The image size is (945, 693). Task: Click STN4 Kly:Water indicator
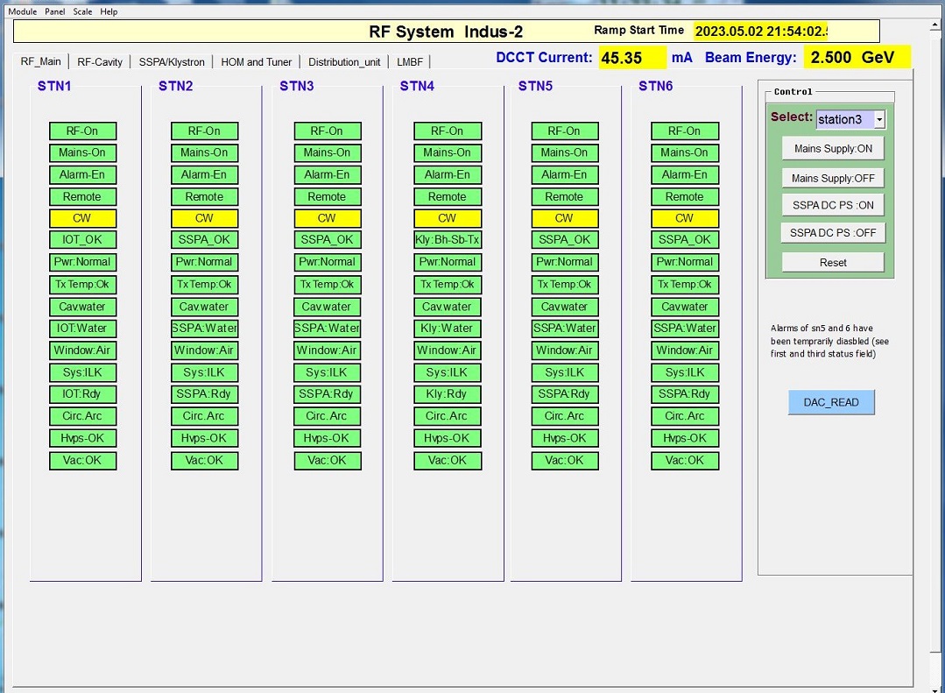(448, 329)
